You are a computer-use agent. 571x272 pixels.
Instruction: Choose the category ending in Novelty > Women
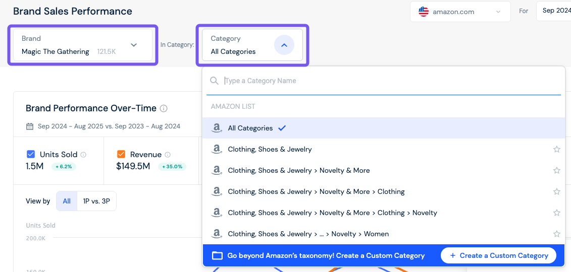(384, 234)
